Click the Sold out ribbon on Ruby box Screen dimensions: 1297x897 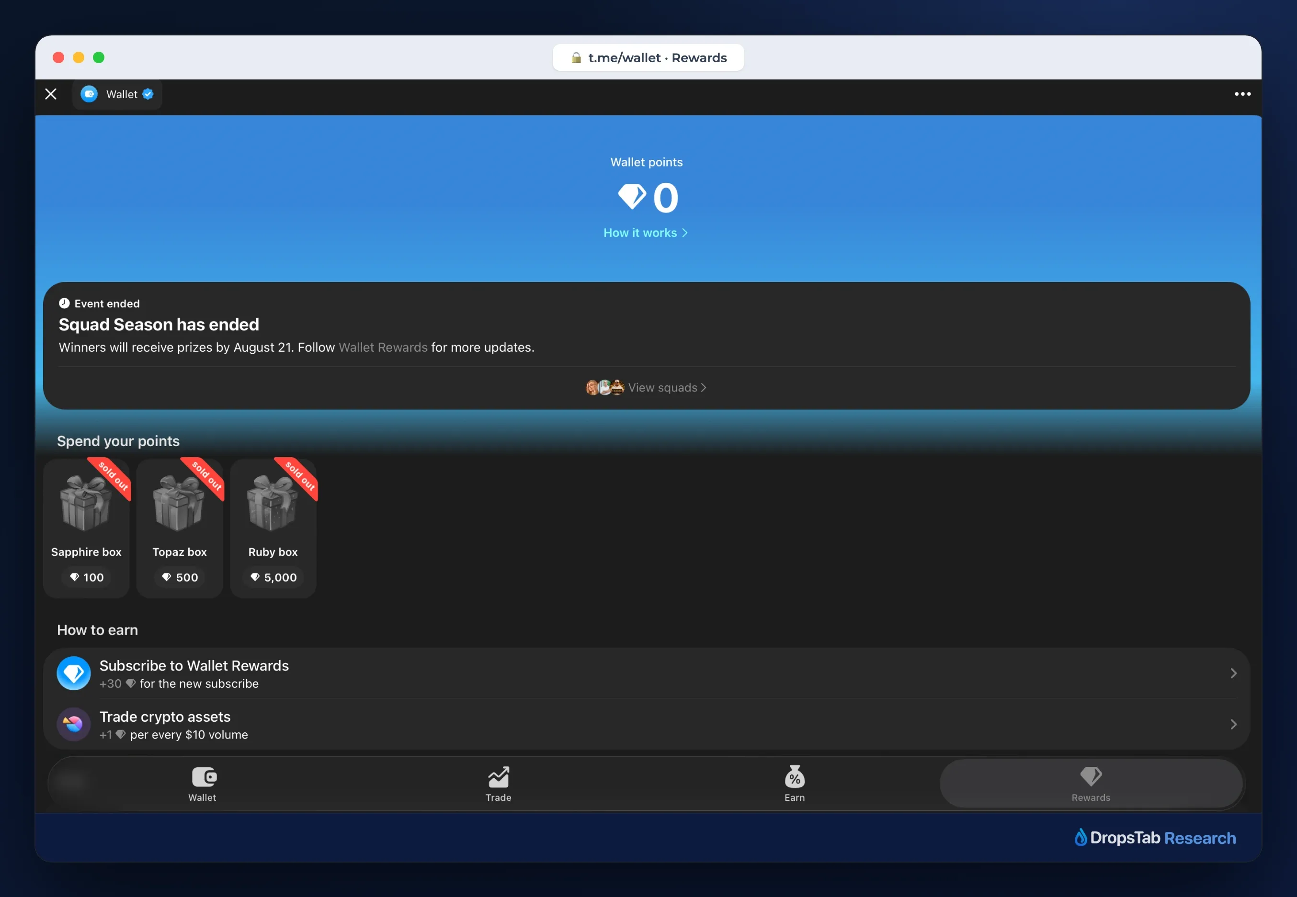tap(300, 476)
